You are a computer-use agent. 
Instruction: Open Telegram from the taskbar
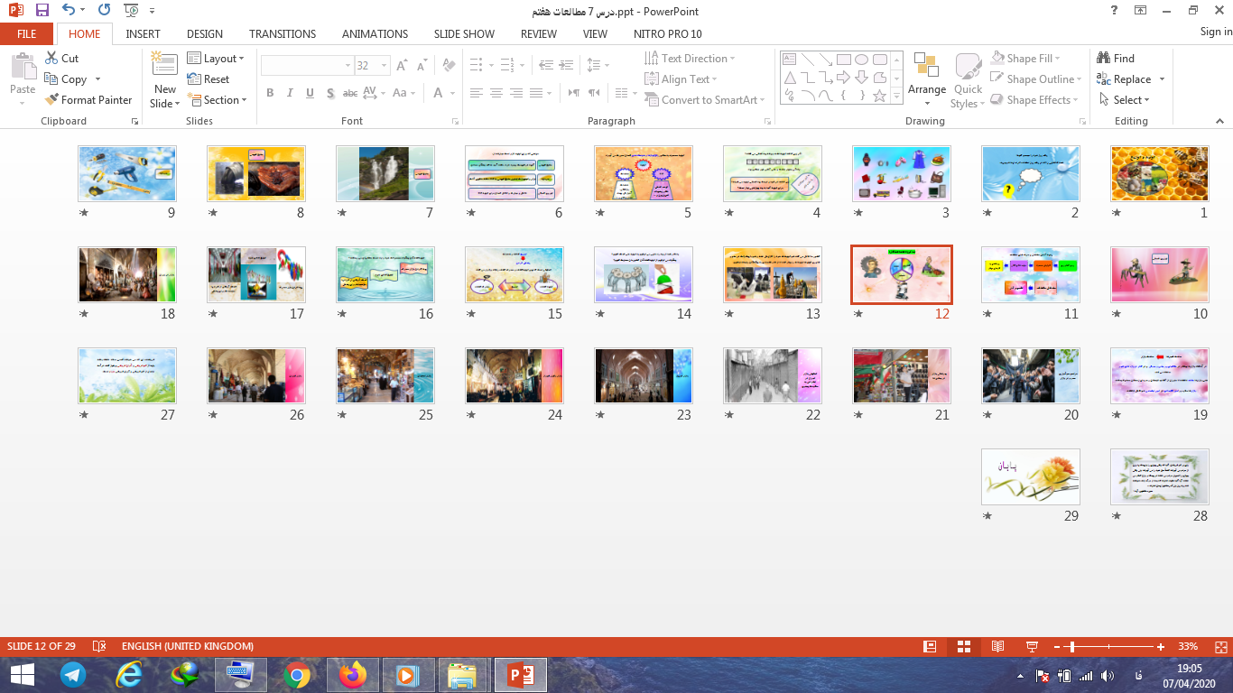[x=73, y=674]
